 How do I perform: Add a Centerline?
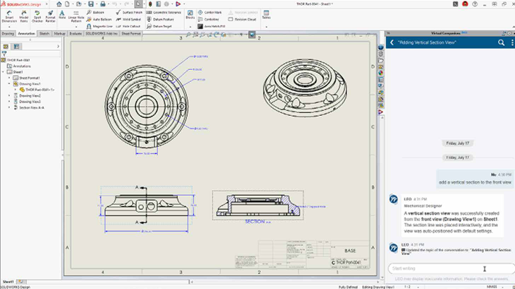[x=208, y=19]
